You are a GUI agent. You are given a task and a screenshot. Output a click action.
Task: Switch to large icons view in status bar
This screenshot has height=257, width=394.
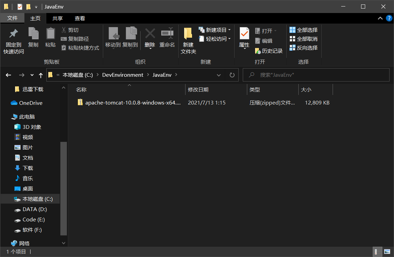point(387,252)
